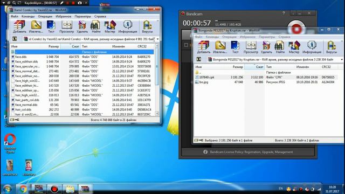Open Windows Start menu orb

7,189
